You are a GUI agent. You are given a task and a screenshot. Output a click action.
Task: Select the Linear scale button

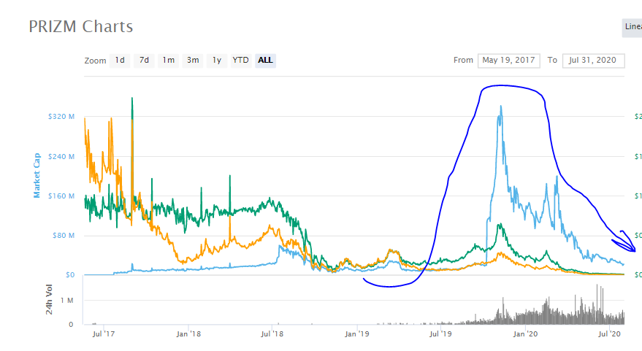click(x=633, y=28)
